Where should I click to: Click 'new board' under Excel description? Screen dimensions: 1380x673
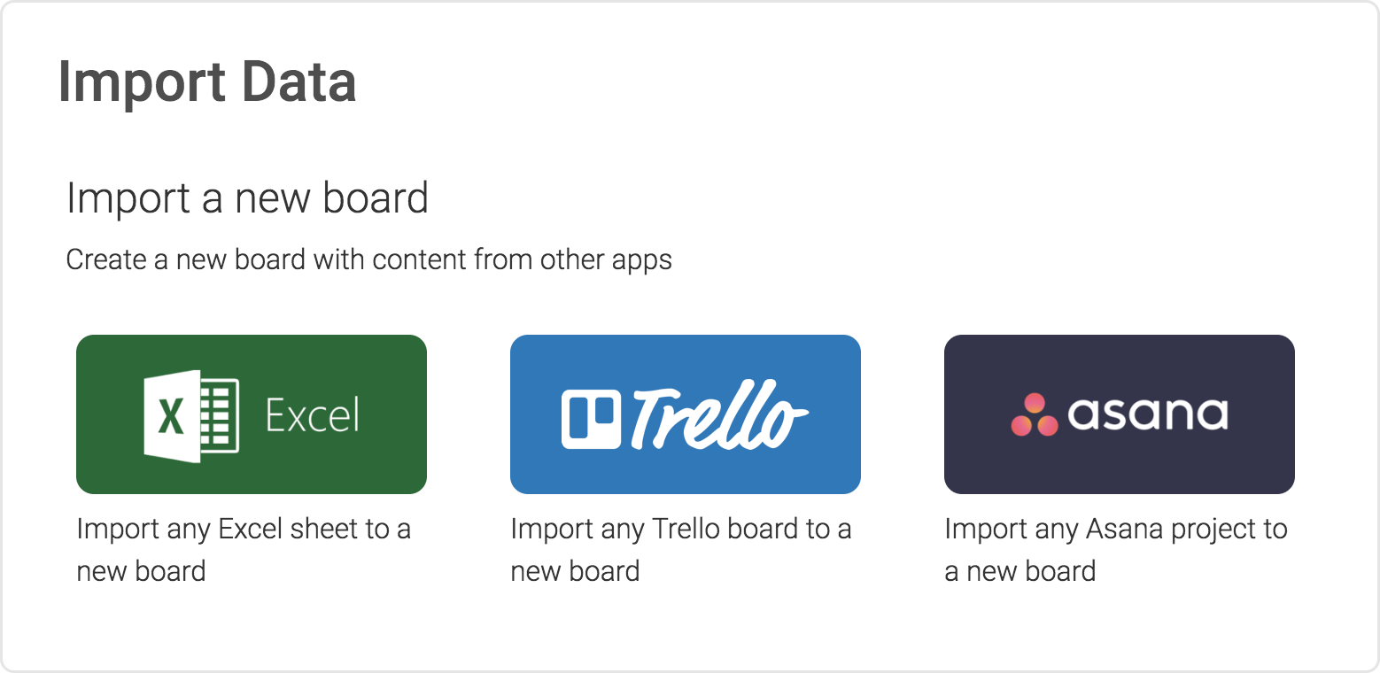pyautogui.click(x=142, y=571)
